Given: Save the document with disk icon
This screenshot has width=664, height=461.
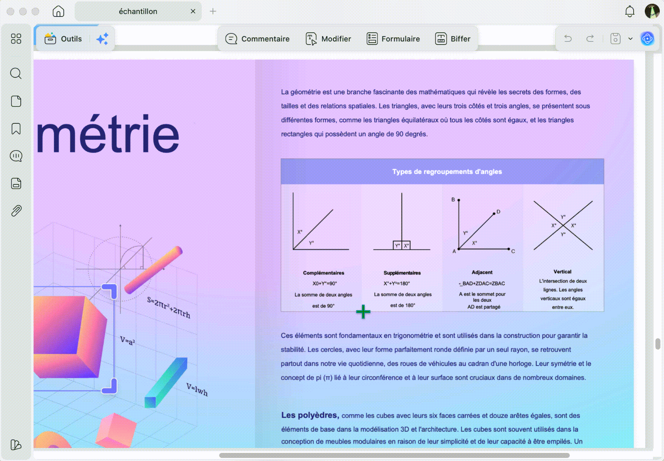Looking at the screenshot, I should click(x=616, y=38).
